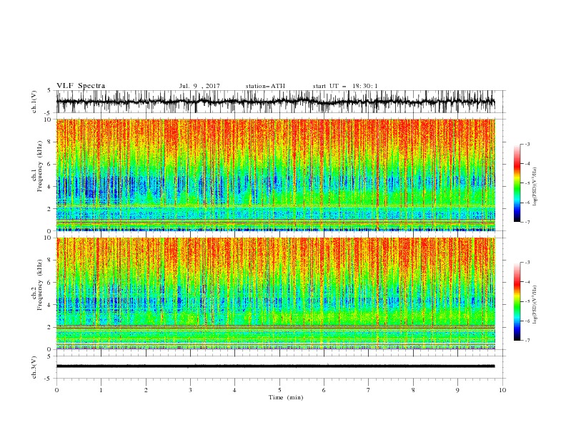Click the log(PSD) label of ch.1 colorbar
This screenshot has height=438, width=566.
[535, 187]
